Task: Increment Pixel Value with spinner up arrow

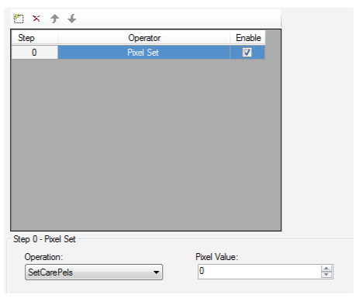Action: 326,269
